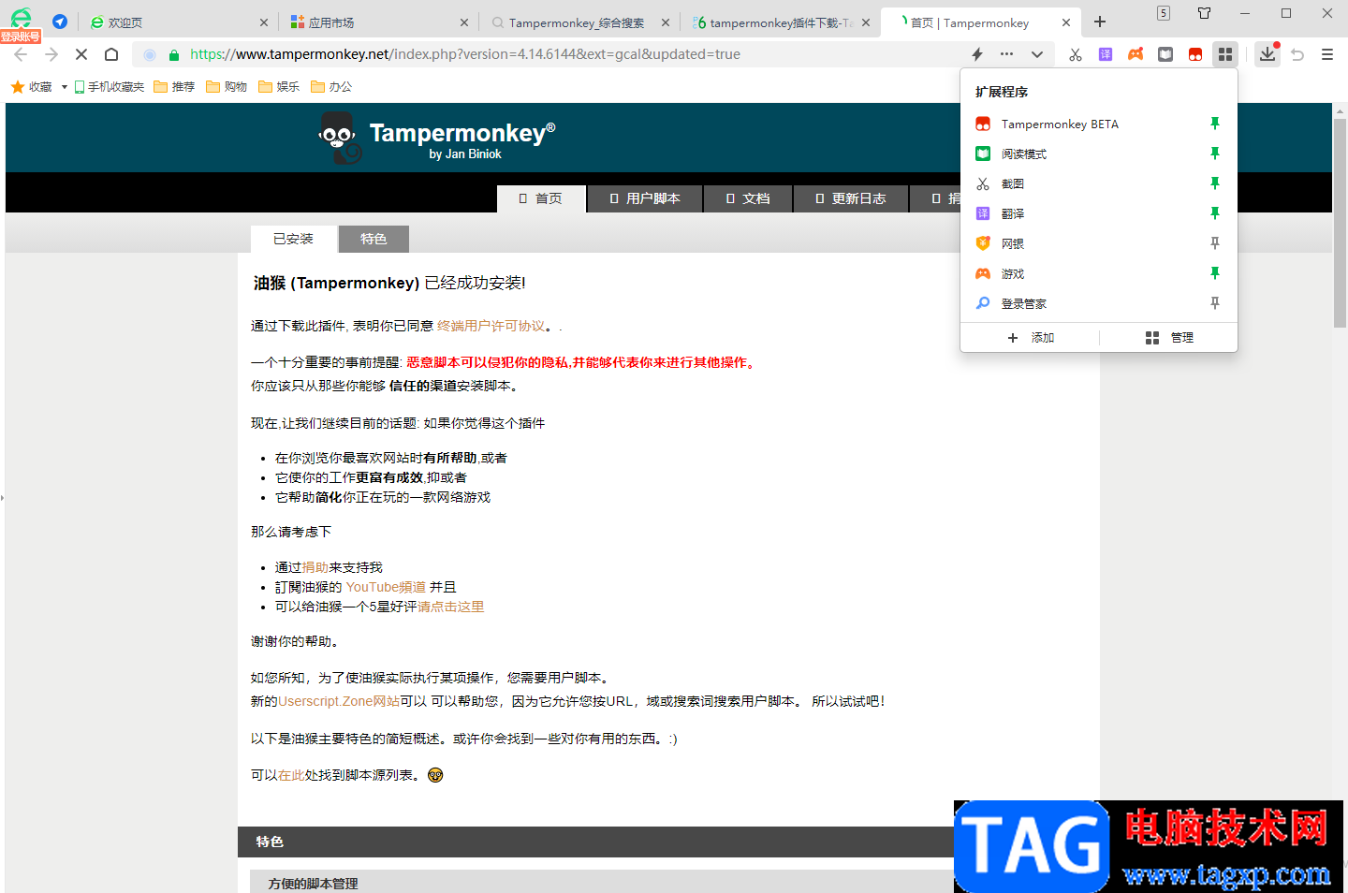Viewport: 1348px width, 893px height.
Task: Click the lightning speed-mode icon in address bar
Action: pos(977,54)
